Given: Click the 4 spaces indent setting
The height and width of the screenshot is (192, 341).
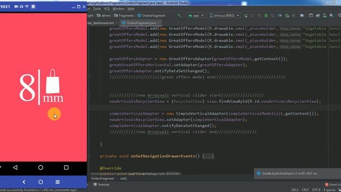Looking at the screenshot, I should (329, 190).
